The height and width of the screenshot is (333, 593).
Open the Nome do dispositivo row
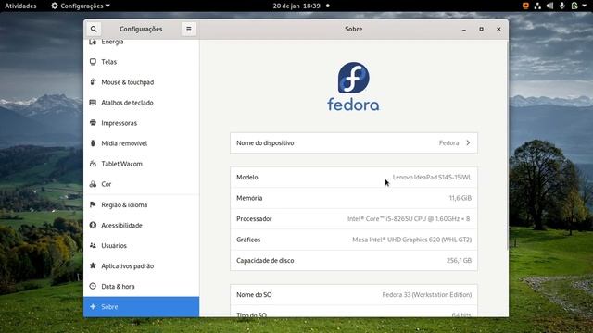(x=354, y=143)
